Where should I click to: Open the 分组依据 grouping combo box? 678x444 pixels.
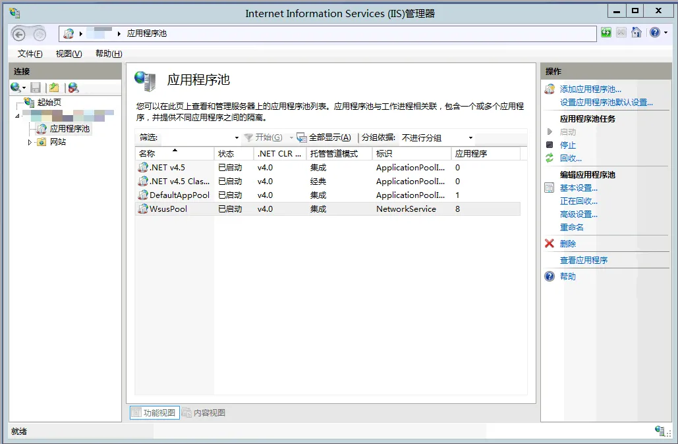coord(437,137)
